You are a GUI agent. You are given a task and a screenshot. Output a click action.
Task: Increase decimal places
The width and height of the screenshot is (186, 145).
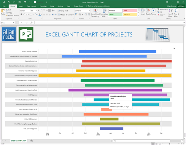tap(86, 15)
